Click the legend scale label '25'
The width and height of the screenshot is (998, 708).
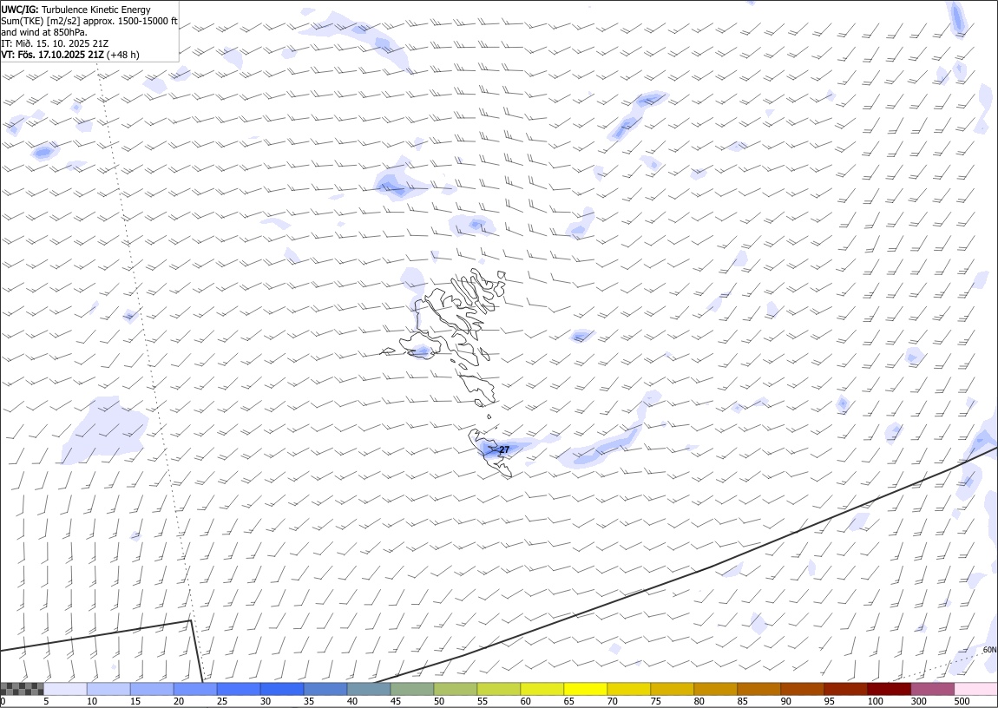[x=221, y=701]
